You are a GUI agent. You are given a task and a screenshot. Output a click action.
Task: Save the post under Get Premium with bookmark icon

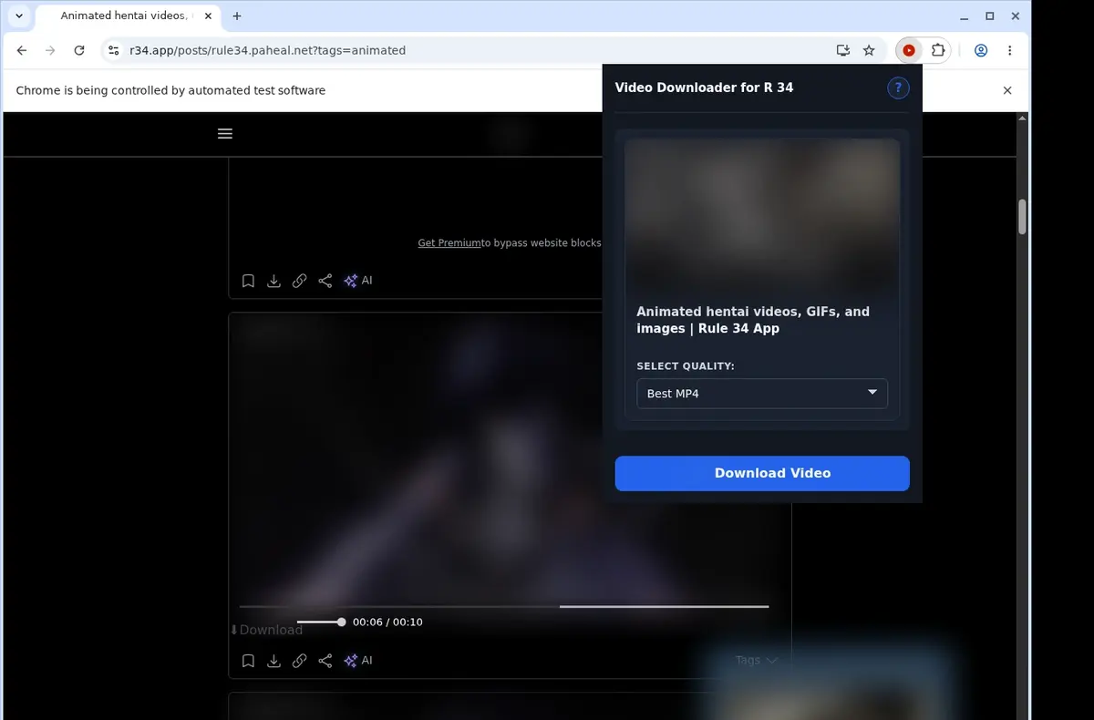248,281
